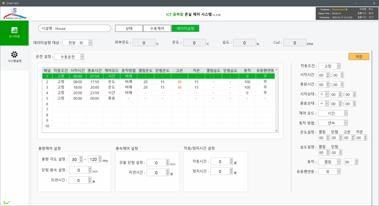
Task: Open the 유동팬연동 dropdown
Action: click(329, 171)
